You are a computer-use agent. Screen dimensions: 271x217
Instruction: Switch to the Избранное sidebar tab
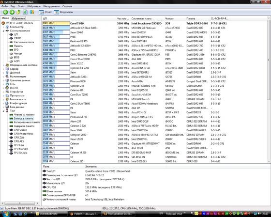click(x=18, y=18)
